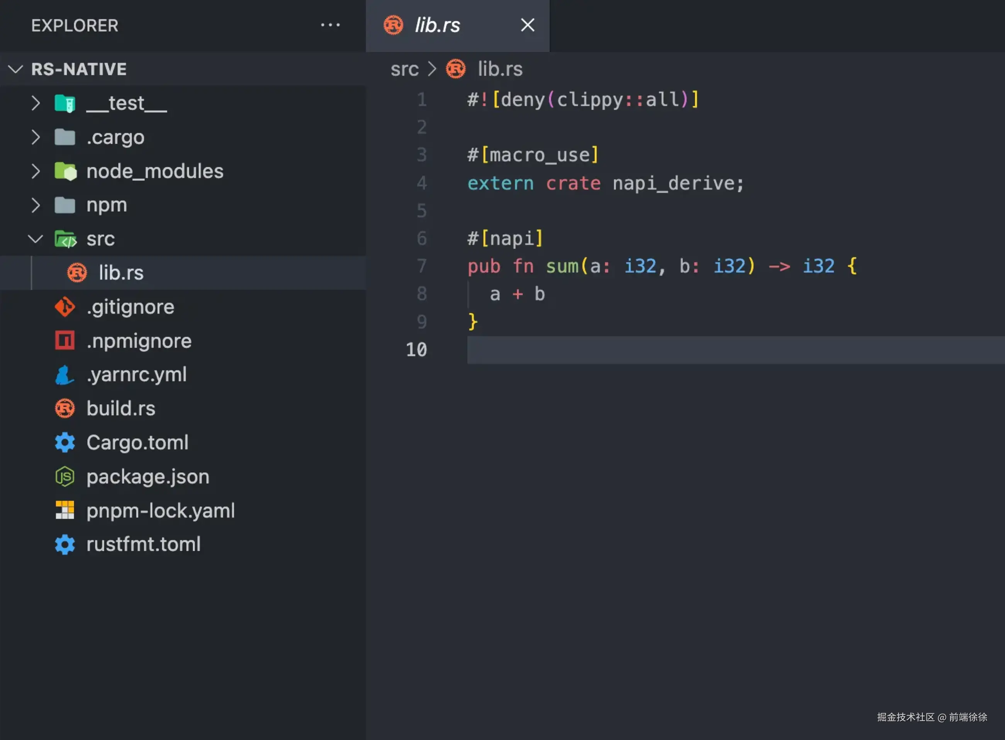Click the Rust icon beside build.rs
The height and width of the screenshot is (740, 1005).
[x=65, y=409]
